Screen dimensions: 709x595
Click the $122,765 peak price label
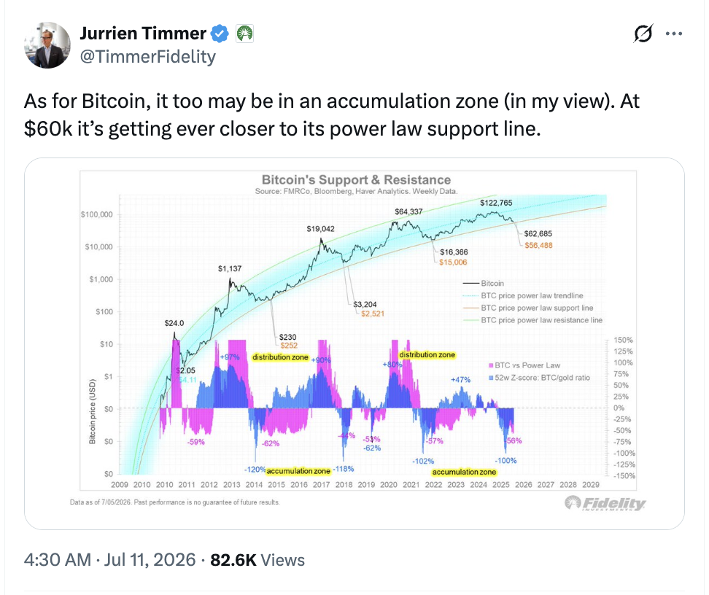[x=496, y=203]
